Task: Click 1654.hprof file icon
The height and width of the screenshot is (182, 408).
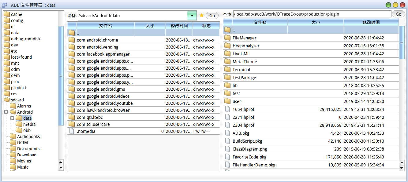Action: [x=227, y=109]
